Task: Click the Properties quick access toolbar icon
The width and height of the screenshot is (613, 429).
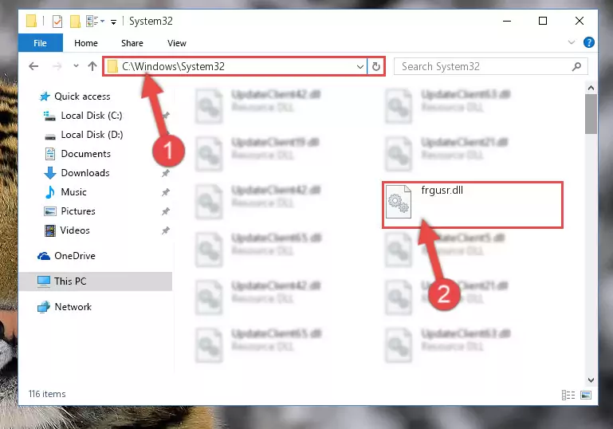Action: [x=57, y=21]
